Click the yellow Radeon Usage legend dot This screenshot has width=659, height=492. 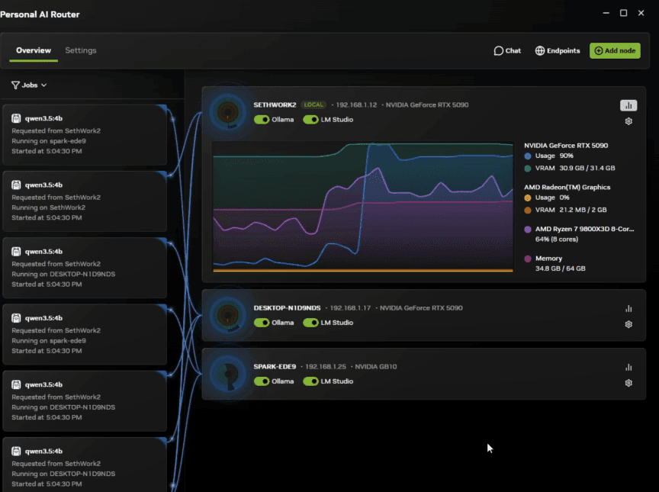point(528,198)
